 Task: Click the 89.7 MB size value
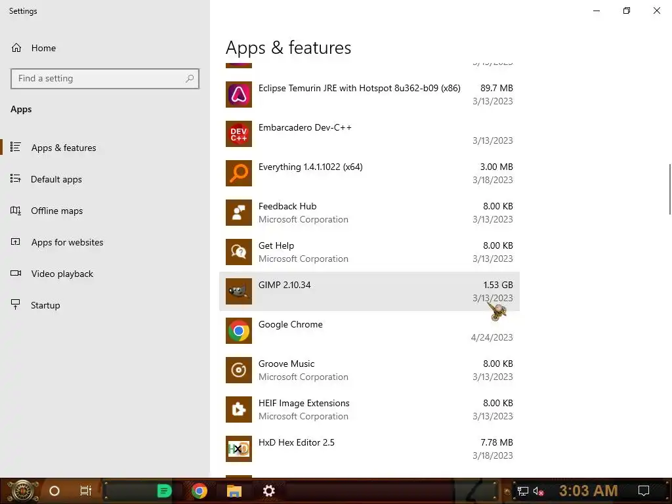coord(496,88)
